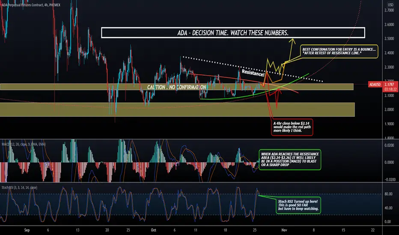
Task: Click the 2.1000 price axis label
Action: click(389, 96)
